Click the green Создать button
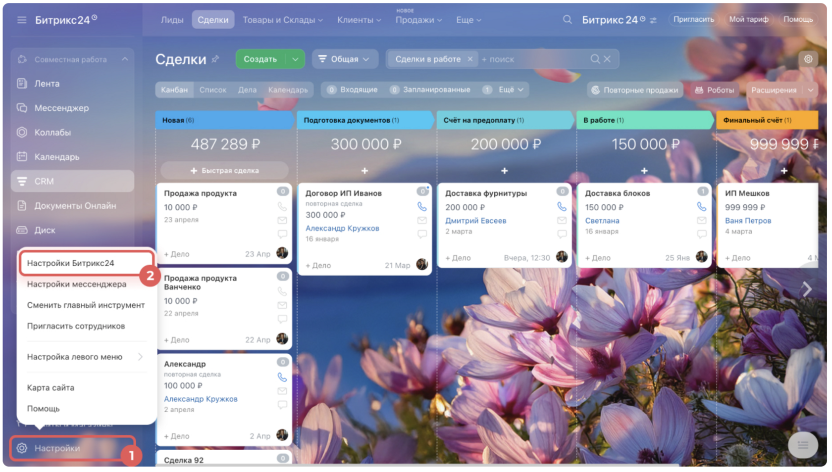 pos(260,59)
